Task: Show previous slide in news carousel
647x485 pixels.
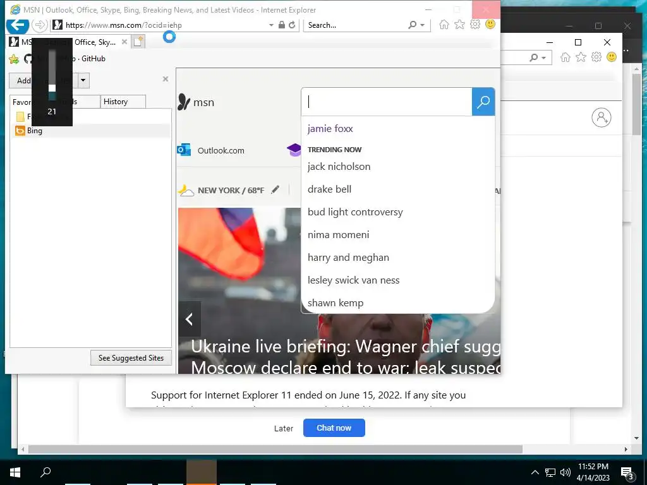Action: [190, 319]
